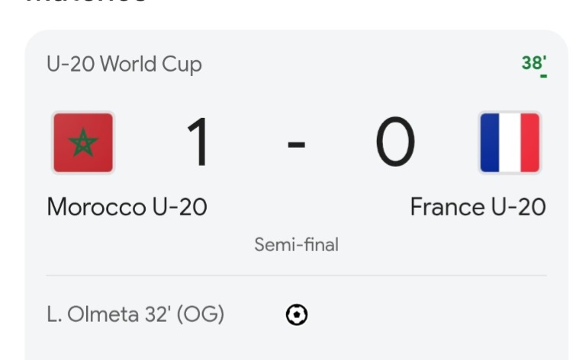Click Morocco's score of 1
The image size is (586, 360).
[198, 143]
